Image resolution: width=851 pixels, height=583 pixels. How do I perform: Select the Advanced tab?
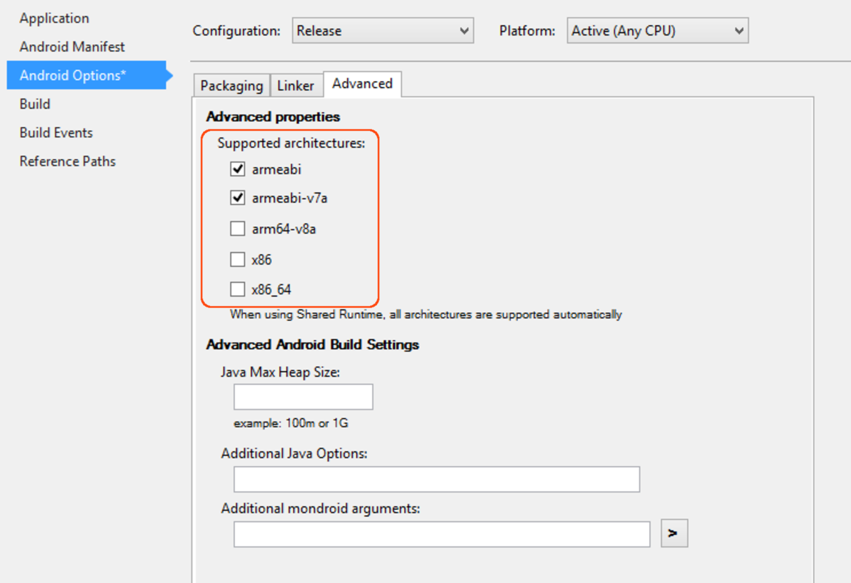(363, 84)
